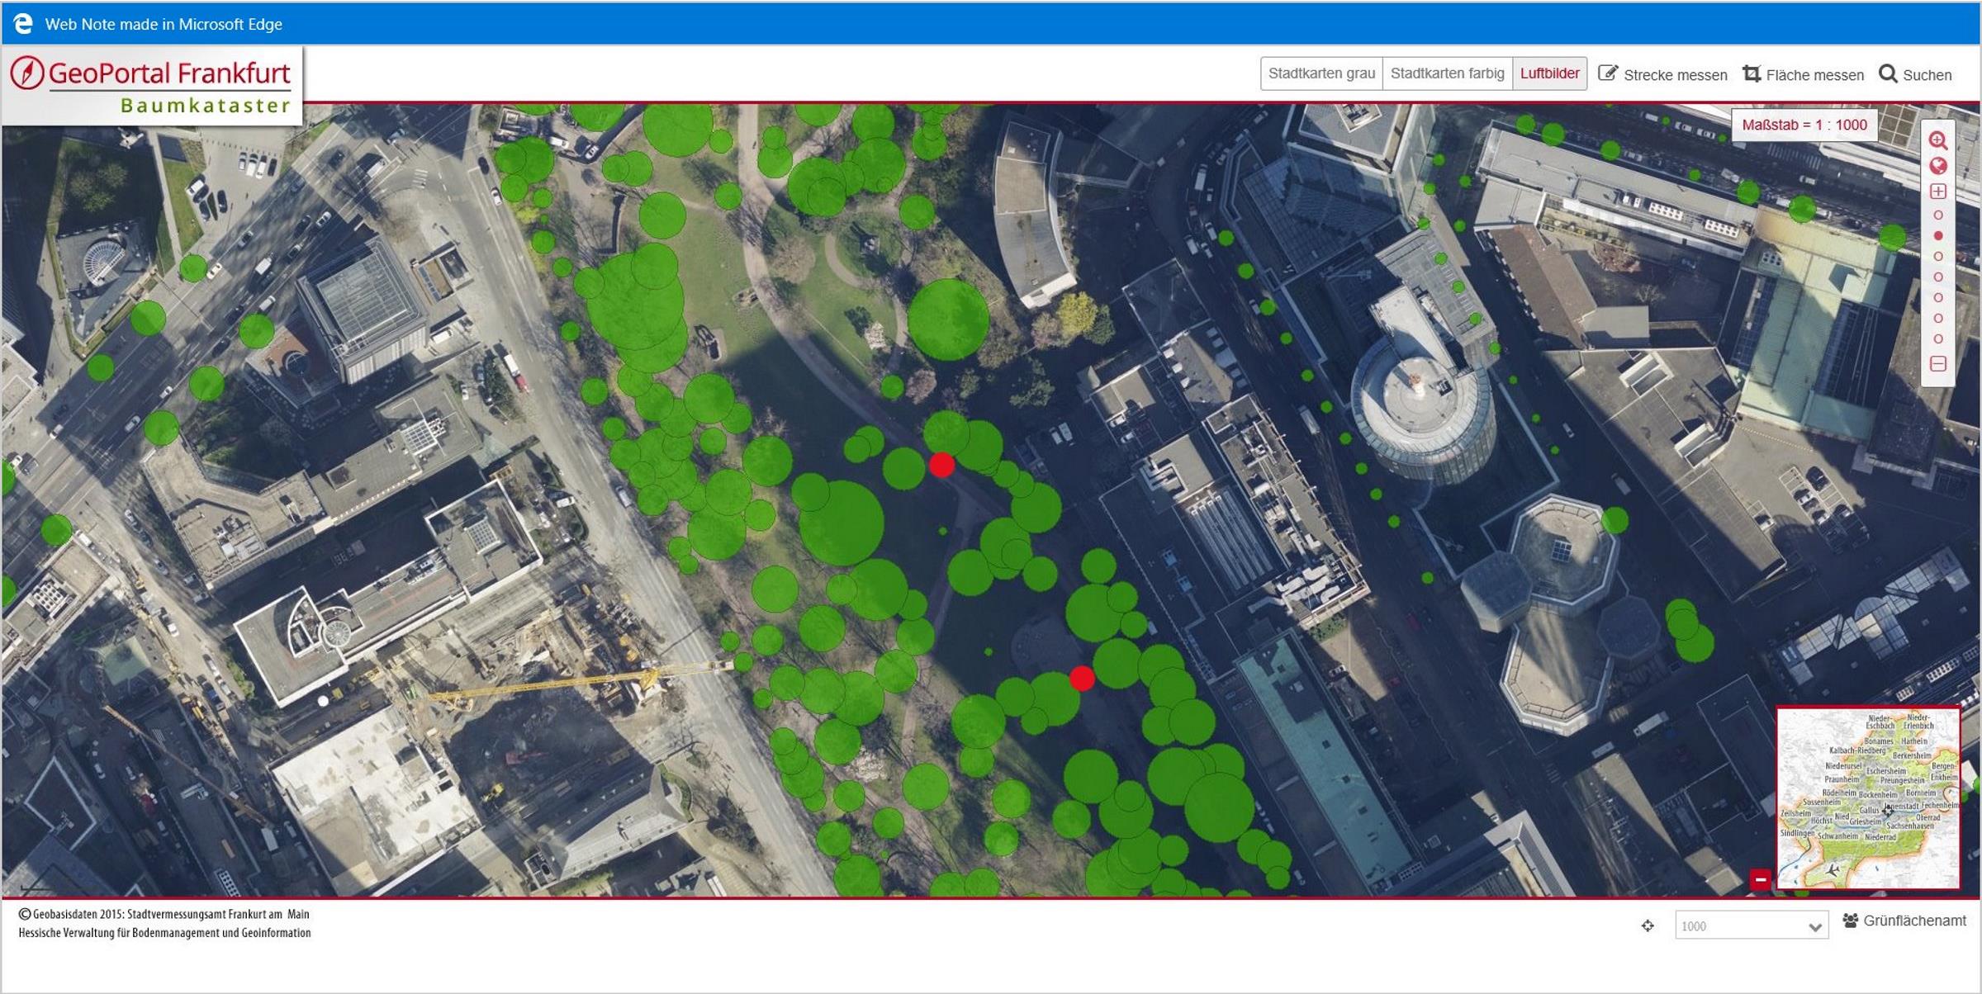Open search via Suchen magnifier icon
Viewport: 1982px width, 994px height.
[x=1888, y=73]
